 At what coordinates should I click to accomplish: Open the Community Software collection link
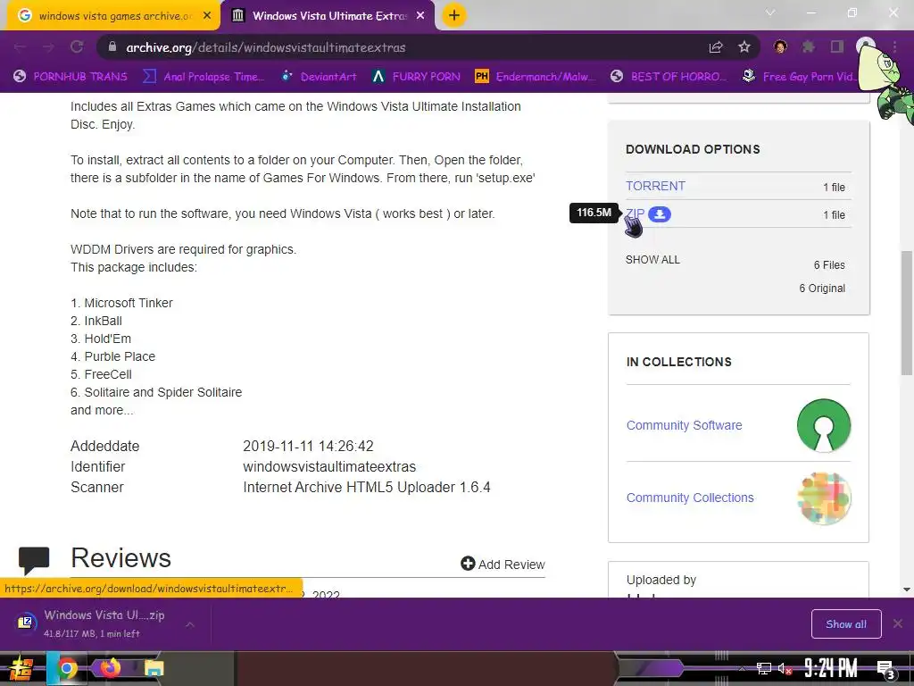click(x=684, y=425)
